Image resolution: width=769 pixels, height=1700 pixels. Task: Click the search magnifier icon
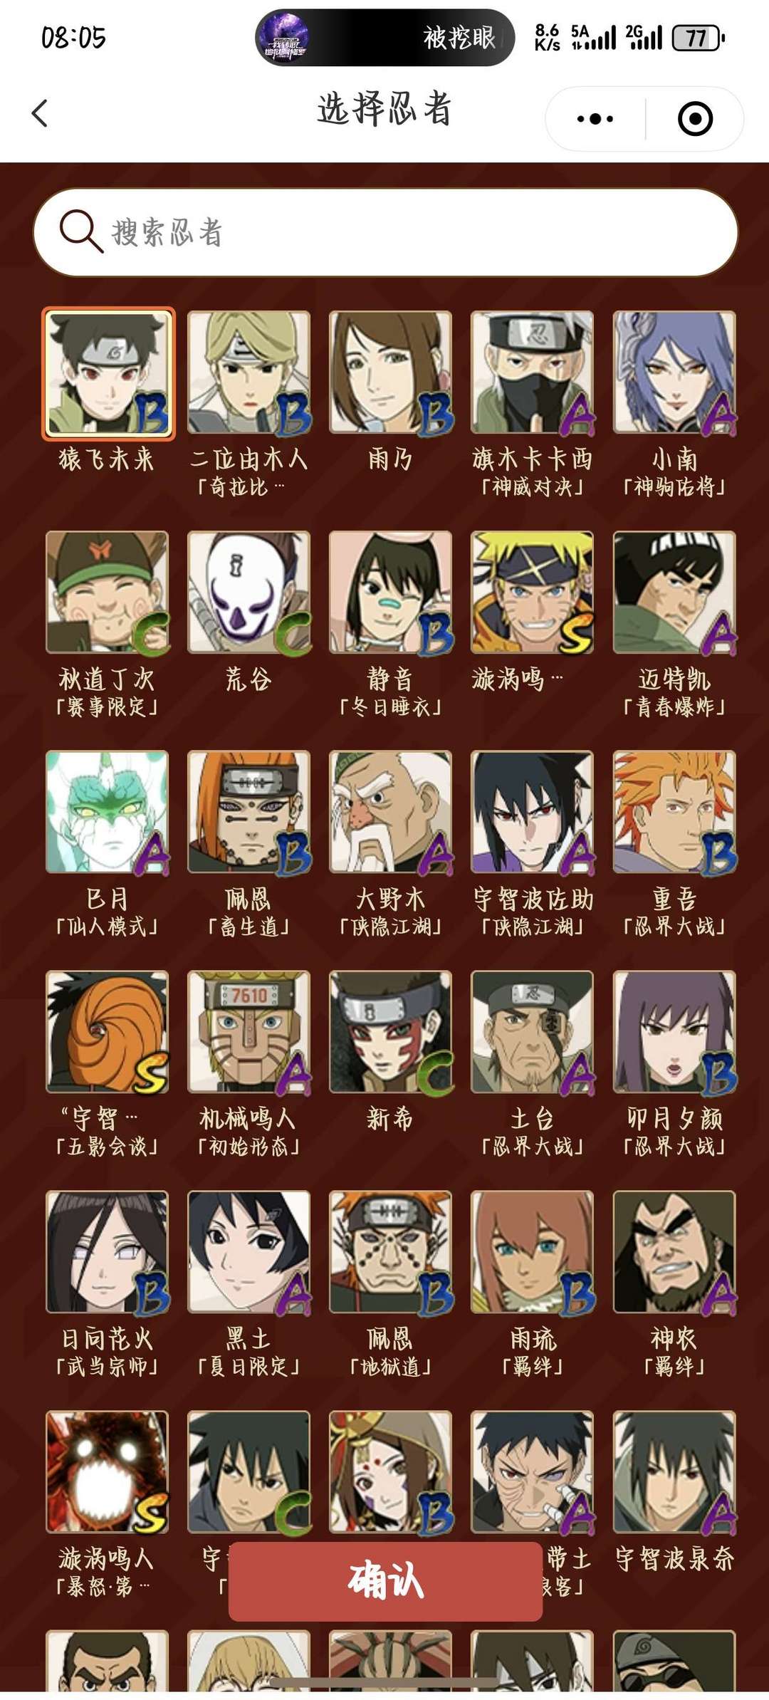81,231
